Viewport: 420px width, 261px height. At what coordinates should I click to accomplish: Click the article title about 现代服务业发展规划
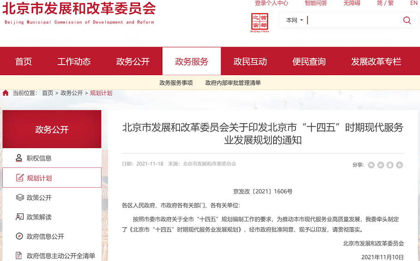click(x=263, y=134)
